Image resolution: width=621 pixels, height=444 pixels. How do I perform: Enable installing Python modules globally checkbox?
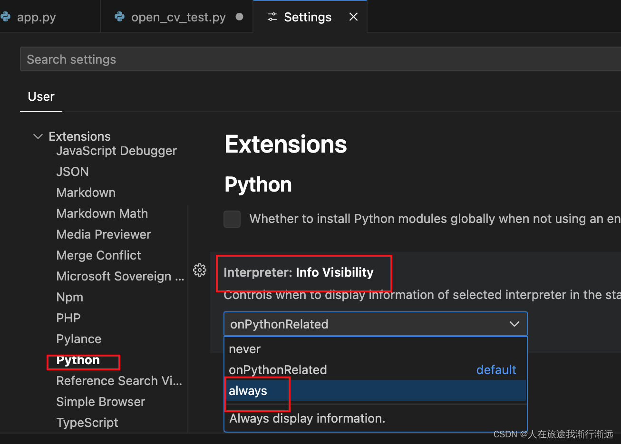click(x=232, y=219)
